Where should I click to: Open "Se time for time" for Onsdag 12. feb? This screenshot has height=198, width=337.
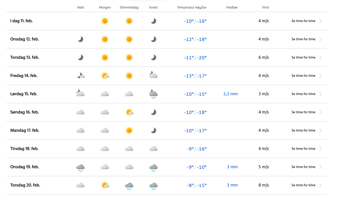pyautogui.click(x=303, y=39)
